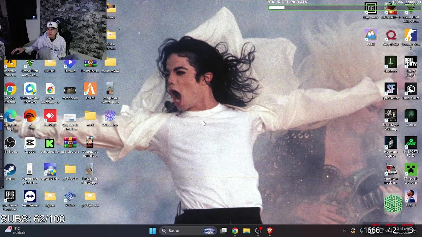Image resolution: width=422 pixels, height=237 pixels.
Task: Click the Buscar taskbar search box
Action: click(x=188, y=231)
